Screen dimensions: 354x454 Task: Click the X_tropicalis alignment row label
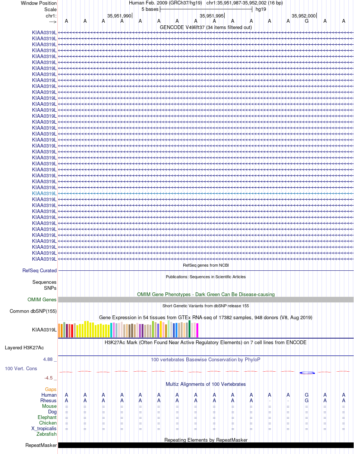[44, 429]
